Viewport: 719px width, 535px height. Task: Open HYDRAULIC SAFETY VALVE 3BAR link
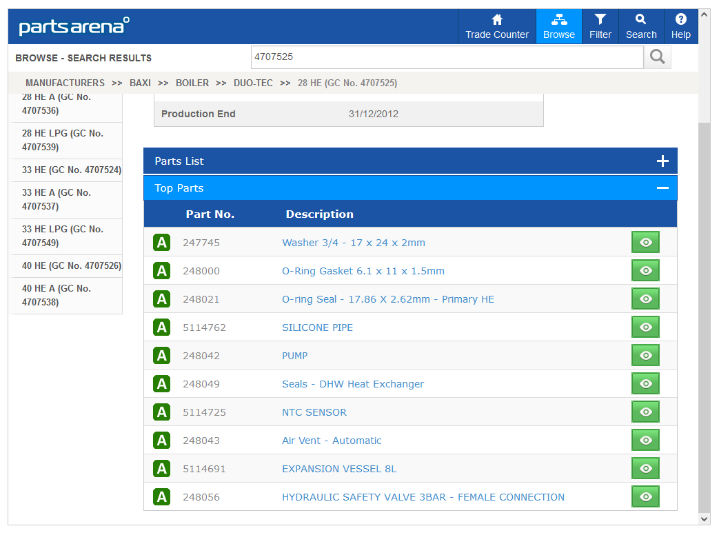coord(423,497)
